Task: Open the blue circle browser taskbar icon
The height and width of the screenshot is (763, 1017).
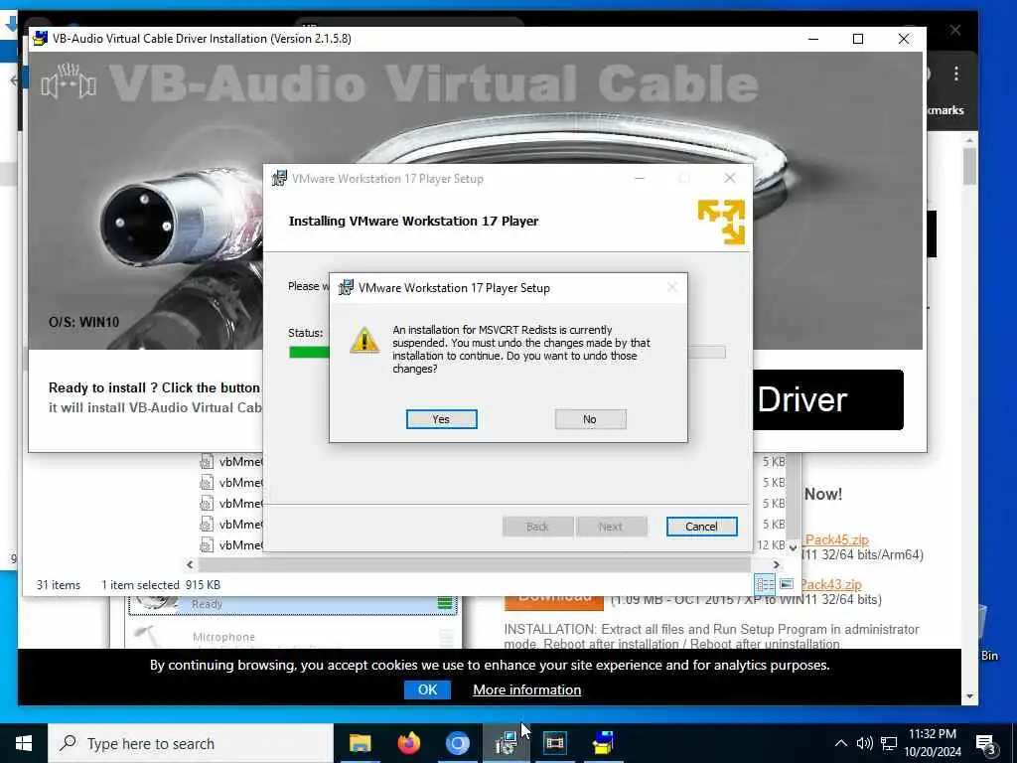Action: click(457, 743)
